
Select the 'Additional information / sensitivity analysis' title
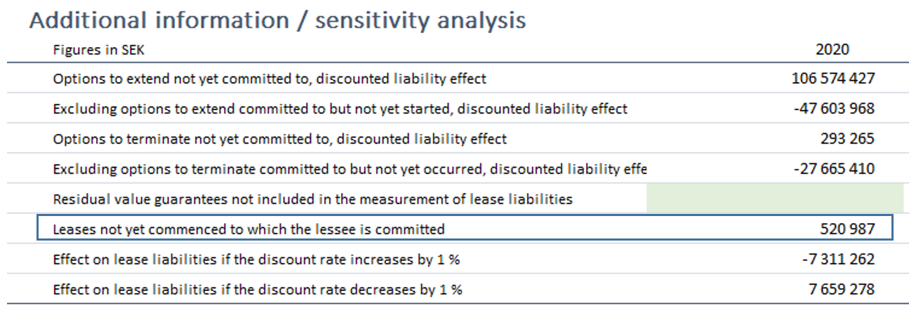pyautogui.click(x=277, y=20)
